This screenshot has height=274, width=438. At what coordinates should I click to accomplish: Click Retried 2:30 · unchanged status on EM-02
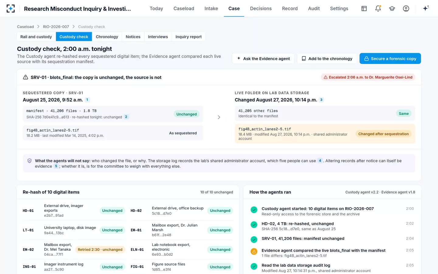[x=100, y=250]
